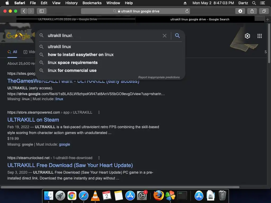Click Report inappropriate predictions link
Screen dimensions: 271x203
click(x=159, y=77)
